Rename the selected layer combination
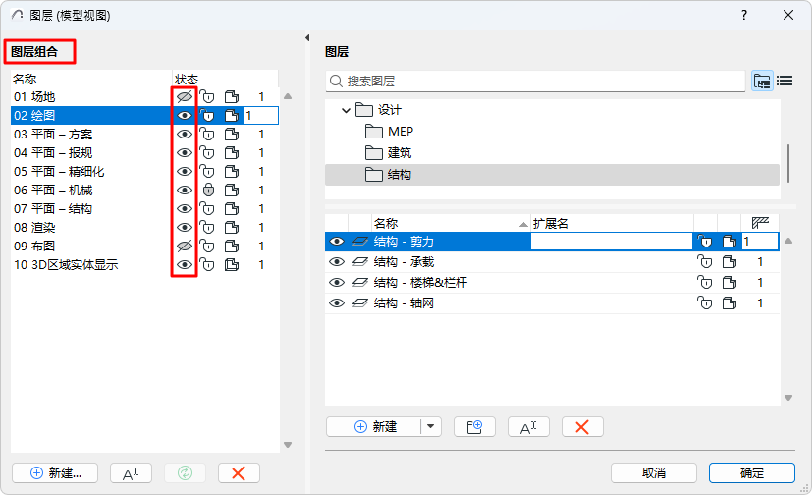 (x=131, y=473)
